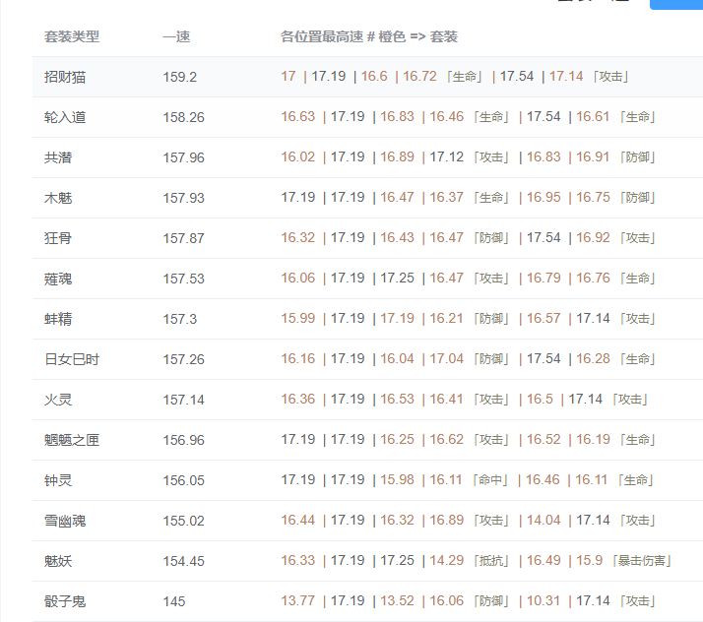The image size is (703, 622).
Task: Click the 16.37 value in 木魅 row
Action: [447, 197]
